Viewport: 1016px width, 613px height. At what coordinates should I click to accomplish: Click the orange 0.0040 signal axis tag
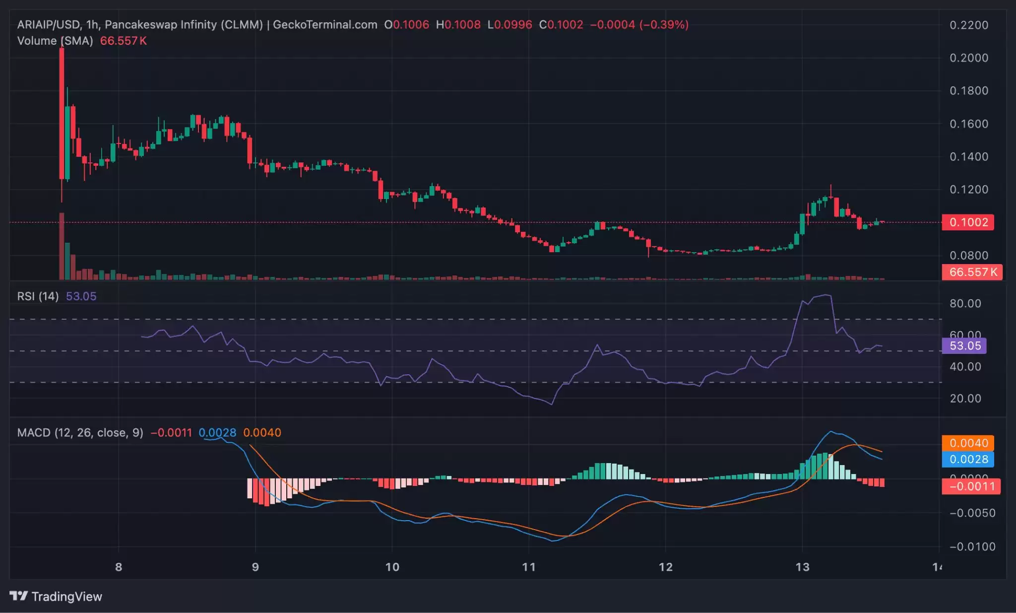(x=968, y=443)
